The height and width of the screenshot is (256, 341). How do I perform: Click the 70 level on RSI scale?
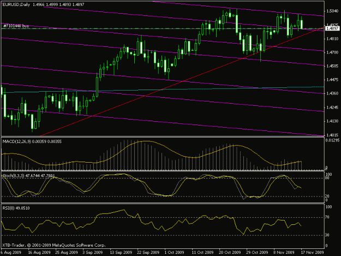pyautogui.click(x=327, y=217)
